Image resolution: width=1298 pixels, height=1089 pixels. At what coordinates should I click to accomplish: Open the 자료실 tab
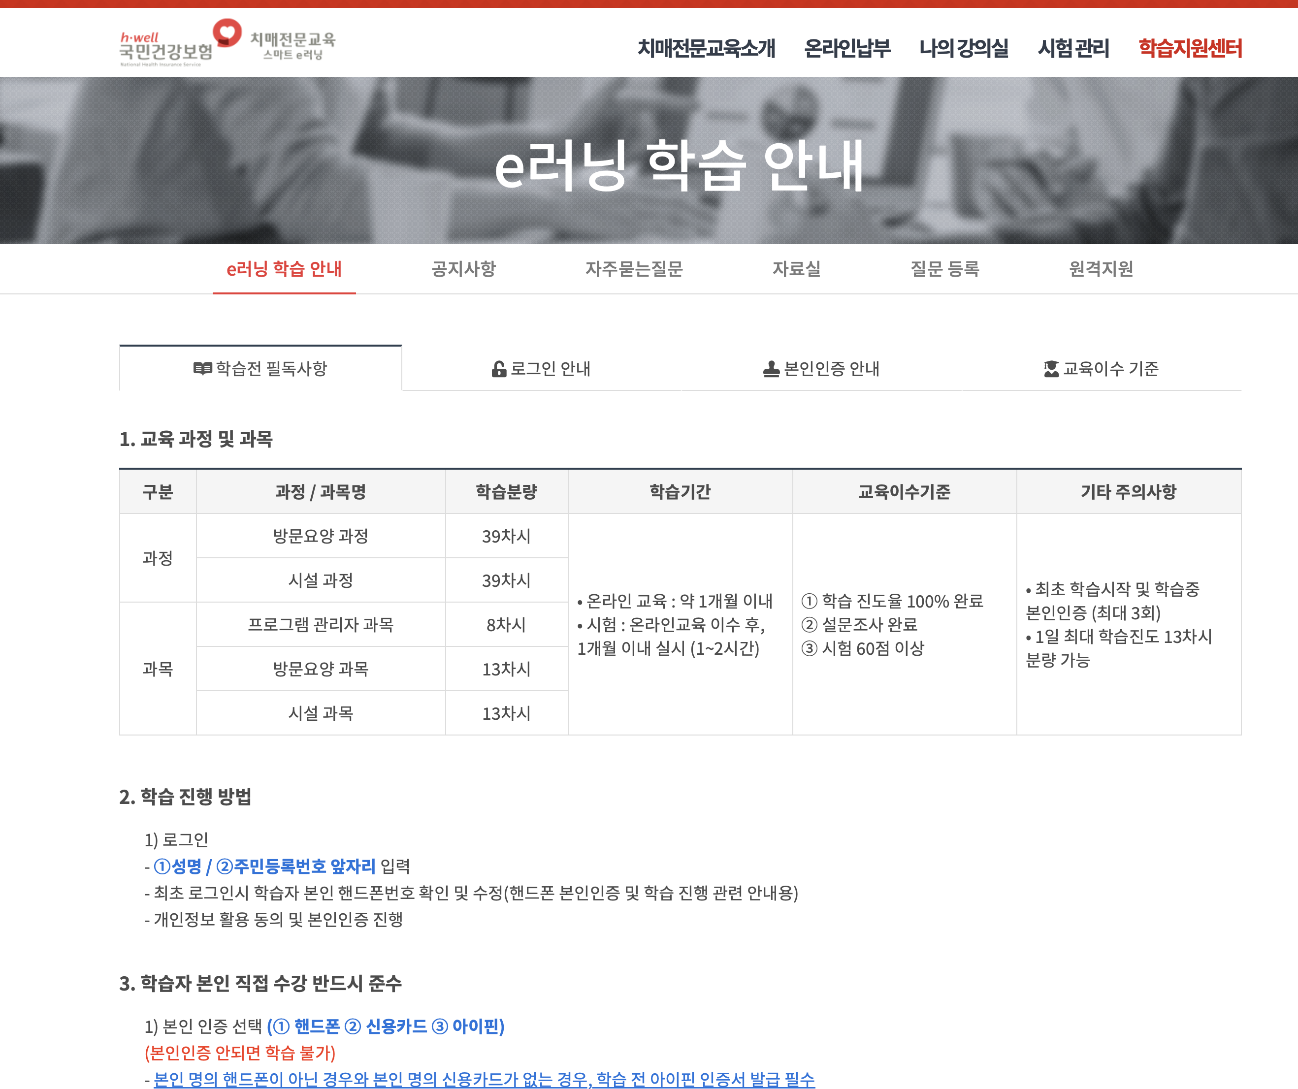click(x=796, y=269)
